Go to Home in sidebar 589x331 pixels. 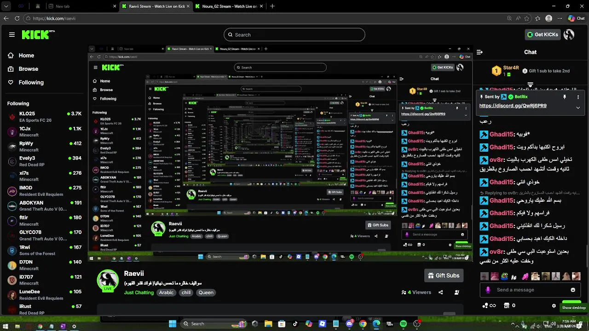pyautogui.click(x=26, y=55)
